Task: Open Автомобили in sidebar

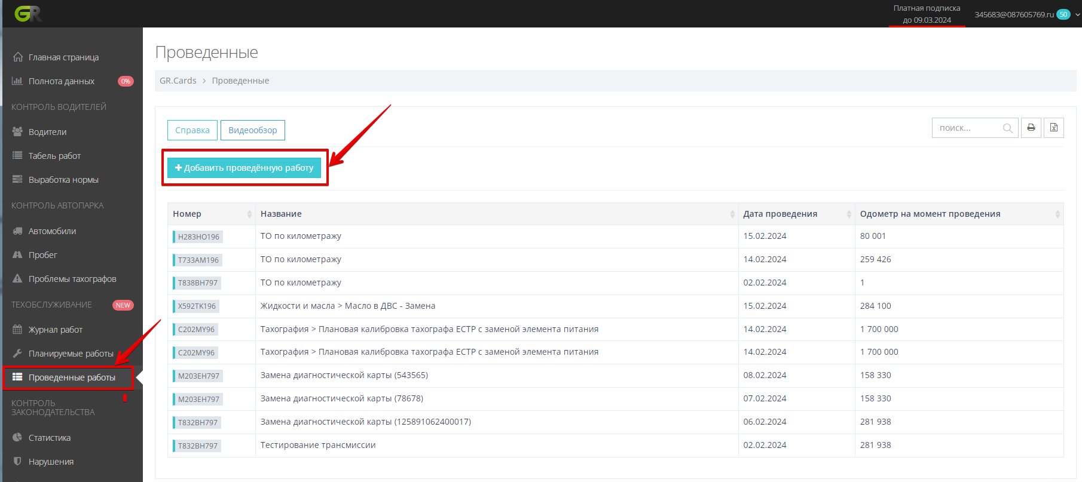Action: [x=52, y=231]
